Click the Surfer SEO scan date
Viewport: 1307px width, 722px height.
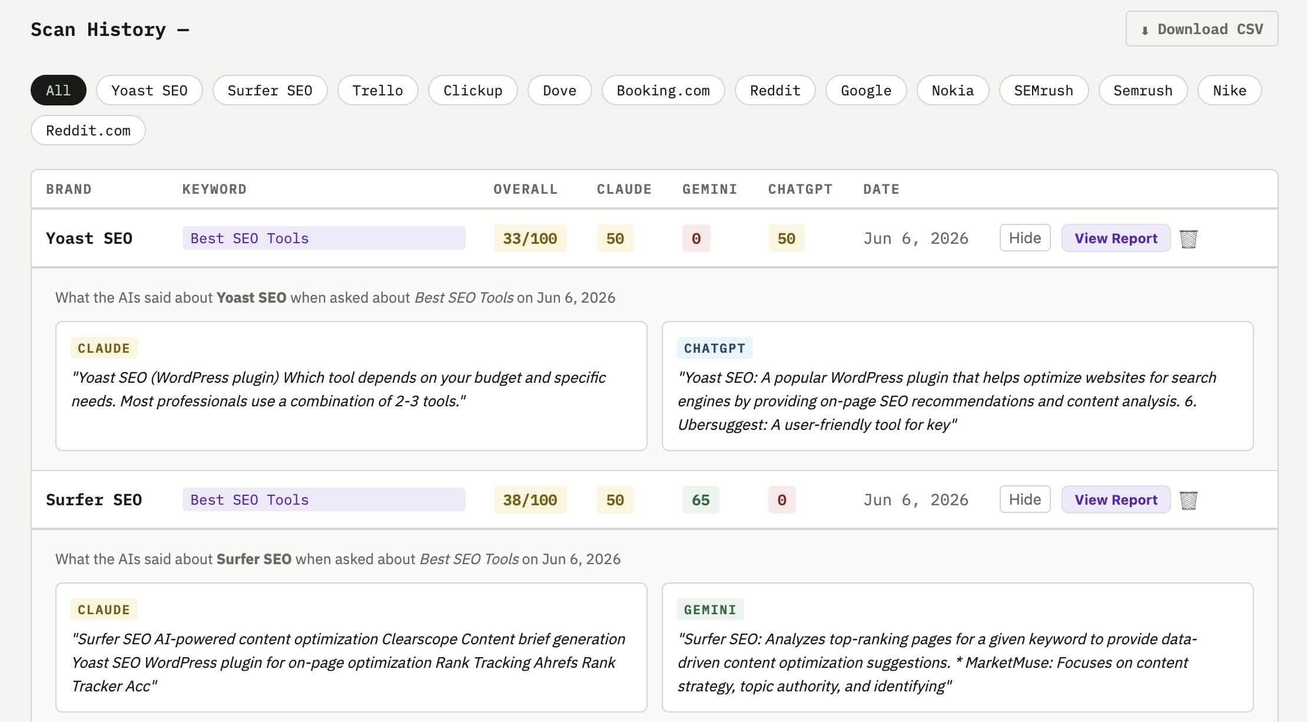pyautogui.click(x=915, y=499)
